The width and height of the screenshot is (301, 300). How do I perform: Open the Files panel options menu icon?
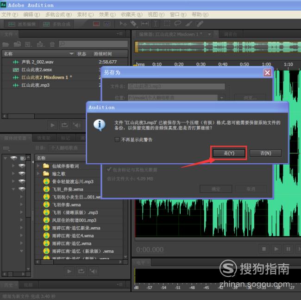pyautogui.click(x=120, y=34)
